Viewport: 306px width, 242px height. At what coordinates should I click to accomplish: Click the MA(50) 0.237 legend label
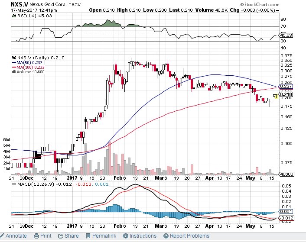(x=29, y=62)
